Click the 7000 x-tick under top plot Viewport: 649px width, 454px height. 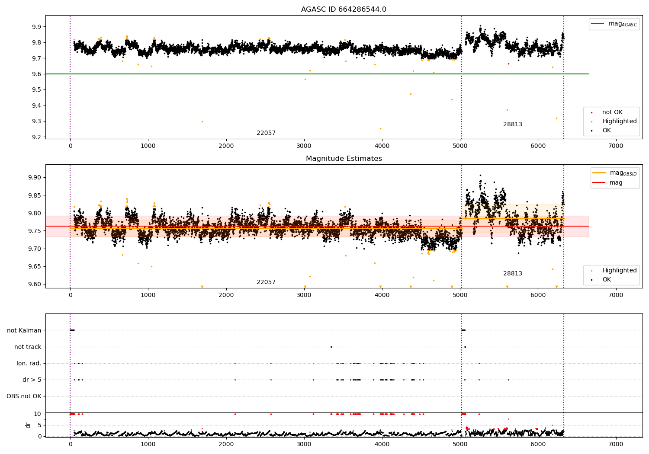coord(616,146)
